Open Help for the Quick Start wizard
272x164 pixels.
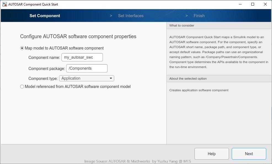[211, 153]
